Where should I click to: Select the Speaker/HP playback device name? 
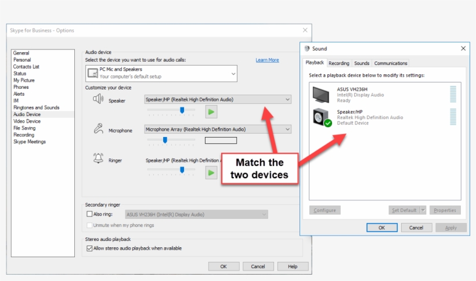349,111
